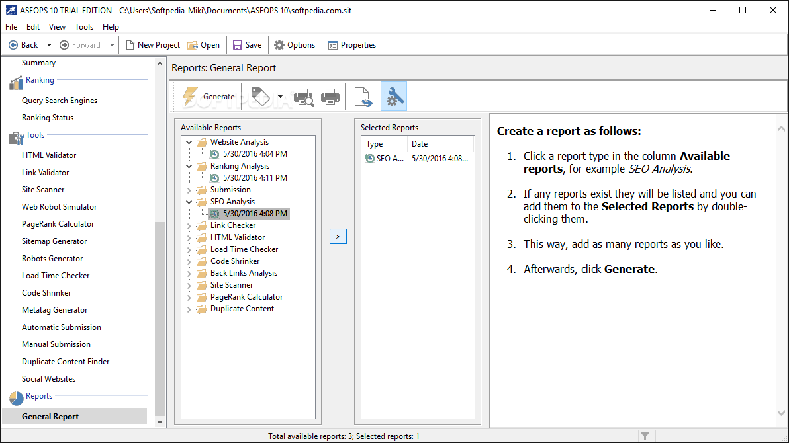
Task: Click the Ranking section chart icon
Action: 16,83
